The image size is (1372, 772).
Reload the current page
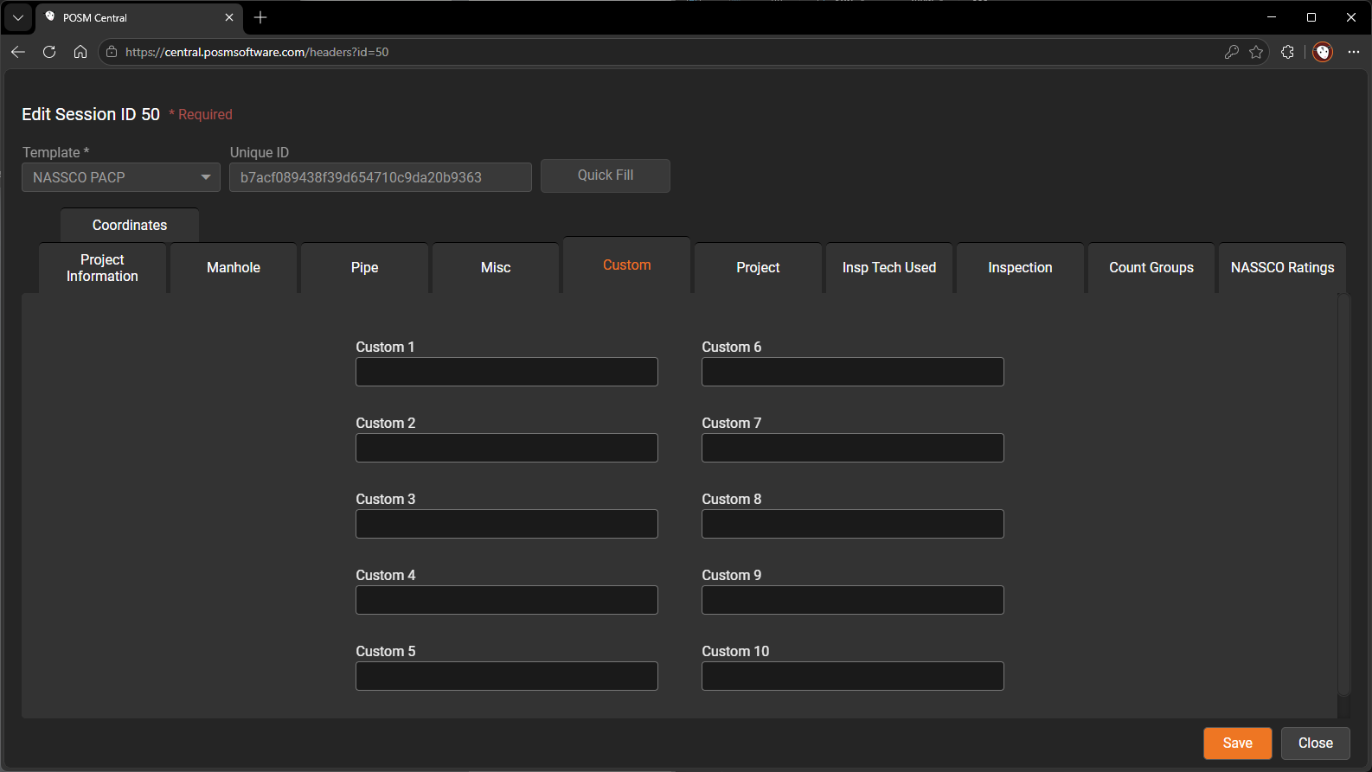(x=49, y=52)
